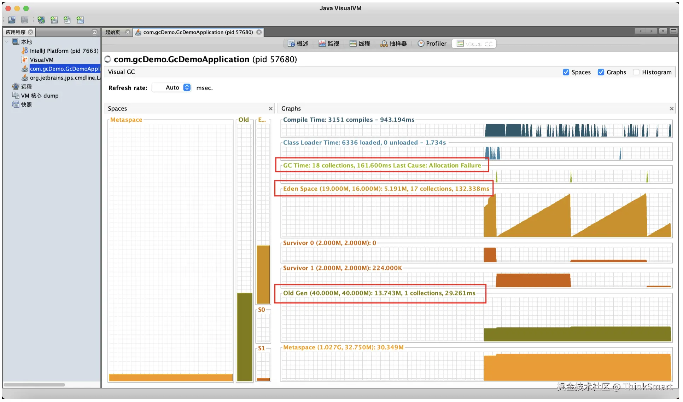Screen dimensions: 683x402
Task: Collapse the 本地 tree node
Action: click(x=7, y=42)
